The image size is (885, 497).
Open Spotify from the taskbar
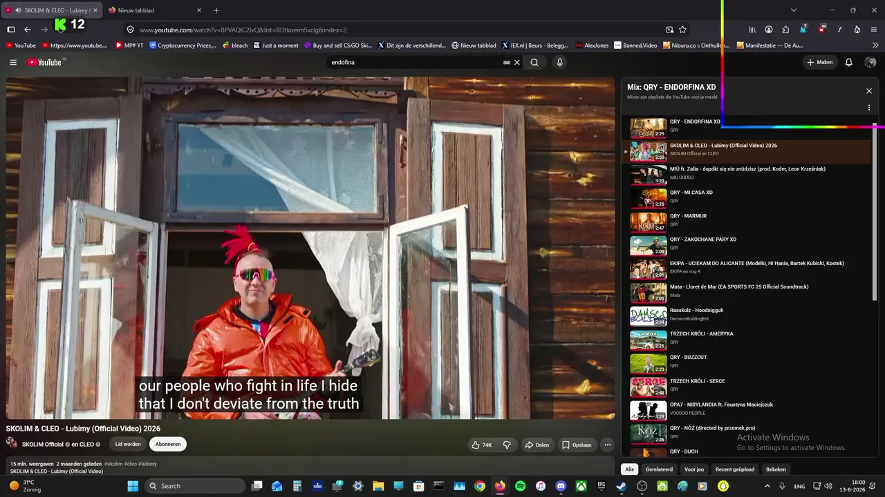click(x=520, y=486)
